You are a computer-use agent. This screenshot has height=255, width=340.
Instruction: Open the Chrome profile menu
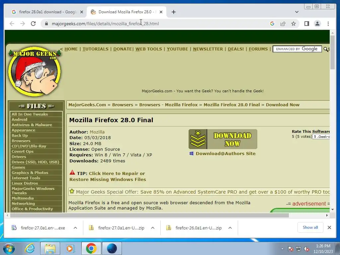pos(317,24)
